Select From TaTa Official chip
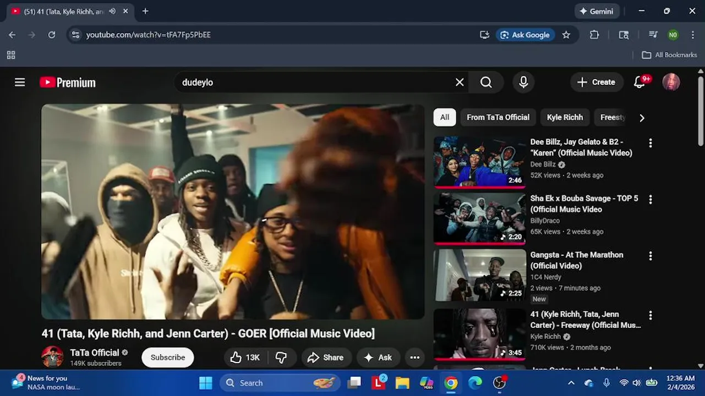The width and height of the screenshot is (705, 396). click(498, 117)
